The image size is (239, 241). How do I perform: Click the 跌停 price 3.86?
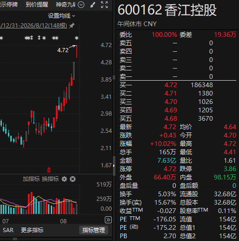tap(230, 169)
